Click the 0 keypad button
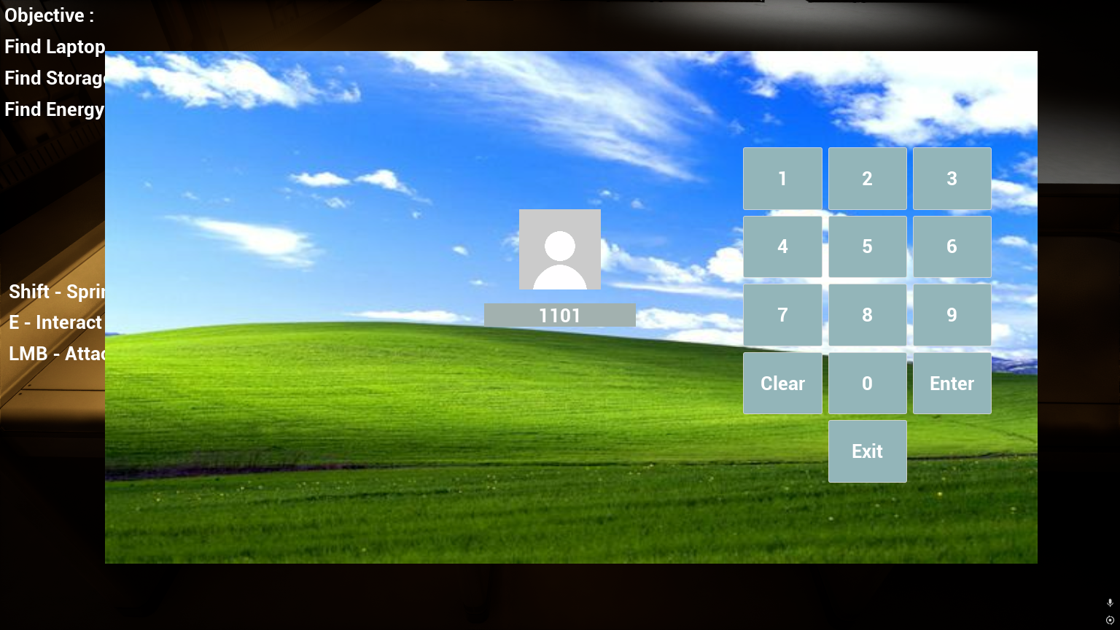Screen dimensions: 1120x630 click(x=868, y=384)
